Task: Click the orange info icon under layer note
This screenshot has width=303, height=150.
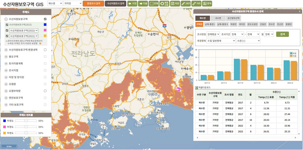Action: coord(40,44)
